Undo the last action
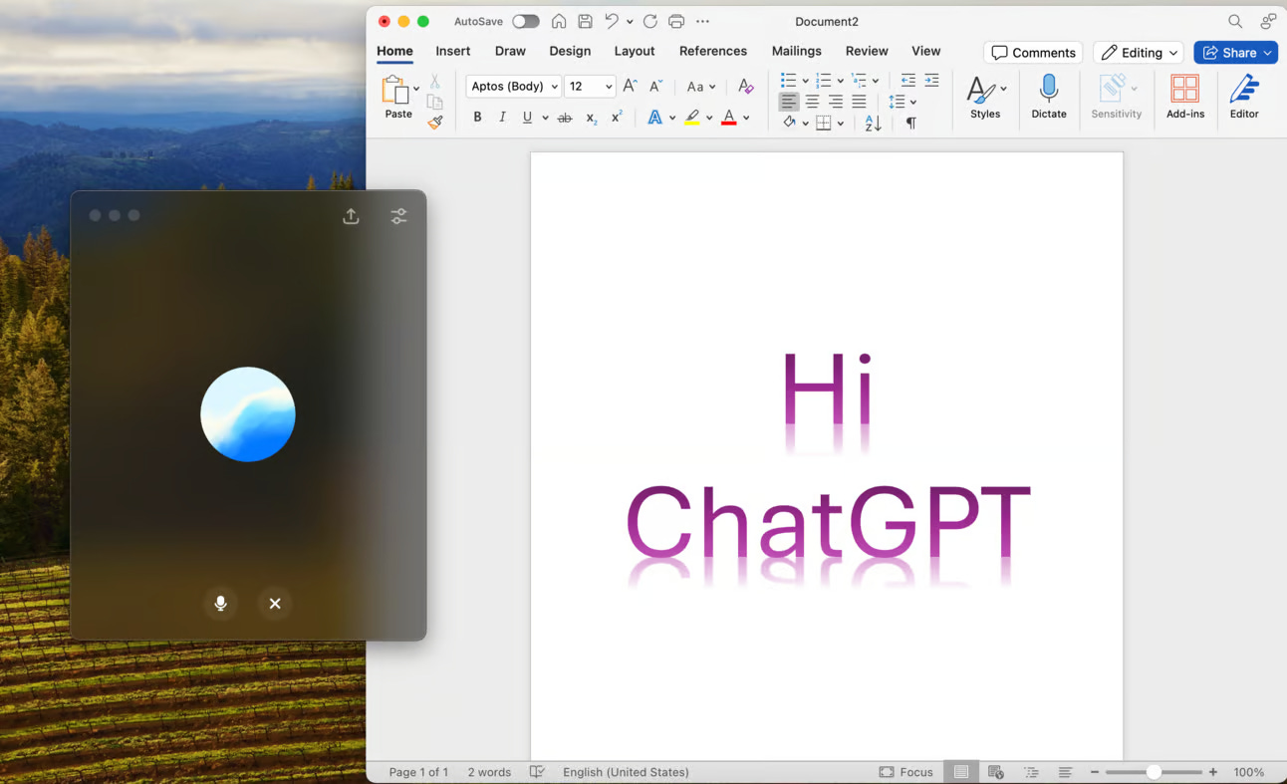 (612, 21)
